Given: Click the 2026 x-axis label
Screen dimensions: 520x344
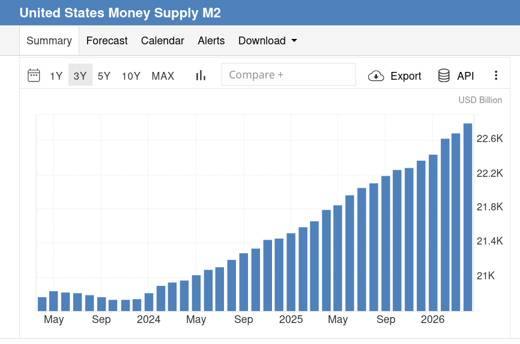Looking at the screenshot, I should coord(432,319).
